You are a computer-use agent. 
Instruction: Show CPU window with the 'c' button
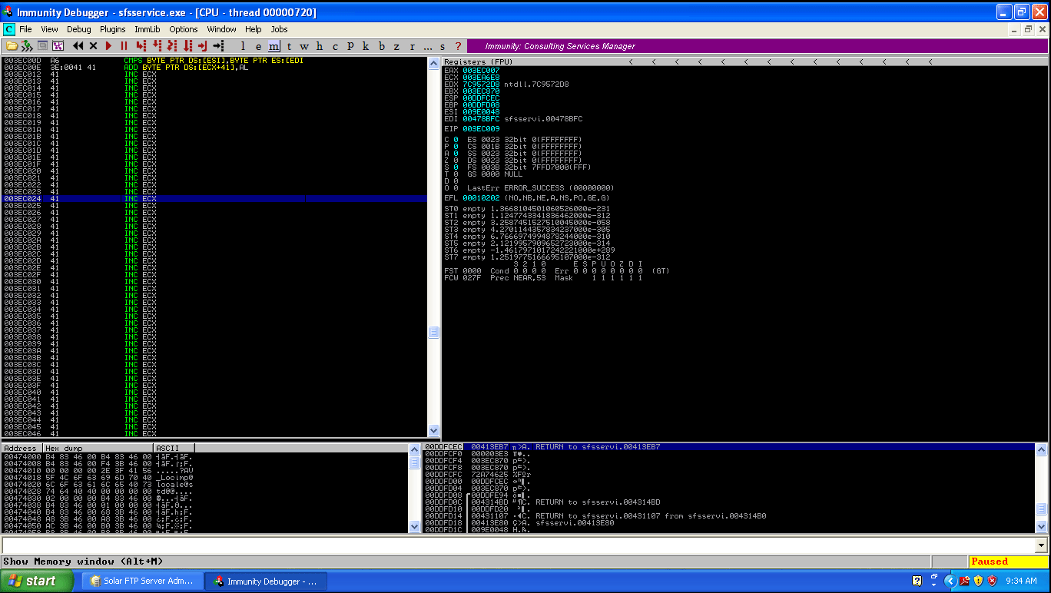coord(335,46)
